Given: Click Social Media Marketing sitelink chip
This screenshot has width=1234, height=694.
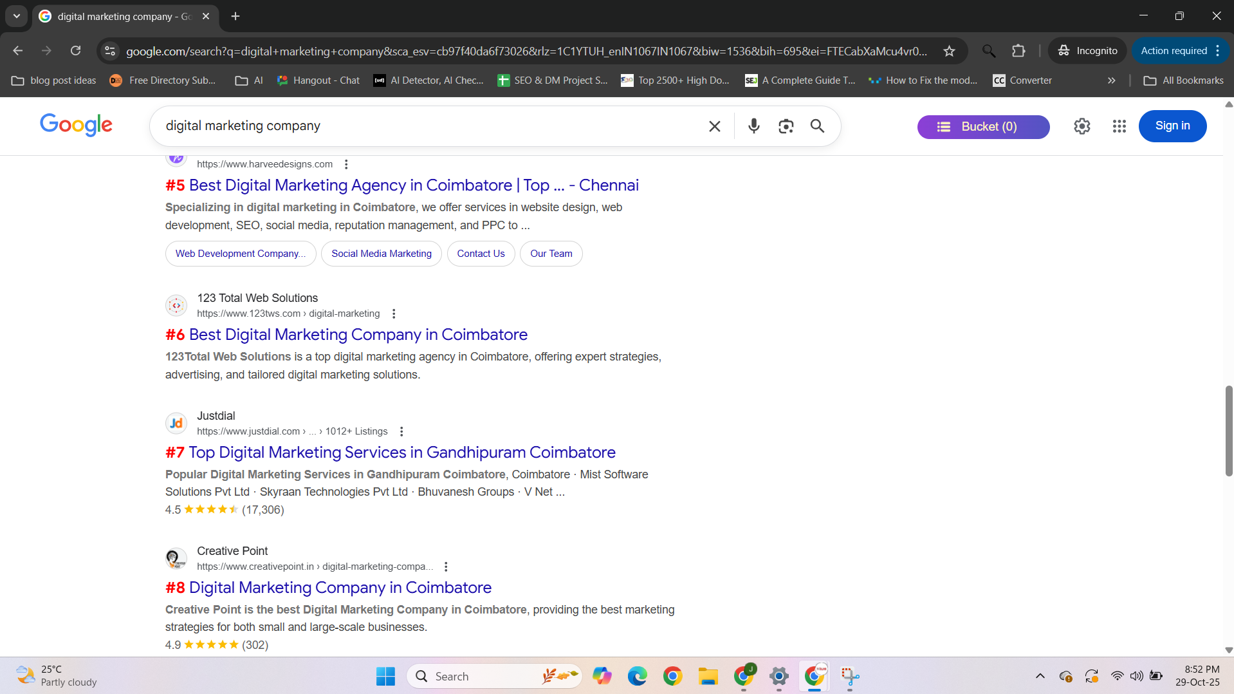Looking at the screenshot, I should tap(381, 254).
